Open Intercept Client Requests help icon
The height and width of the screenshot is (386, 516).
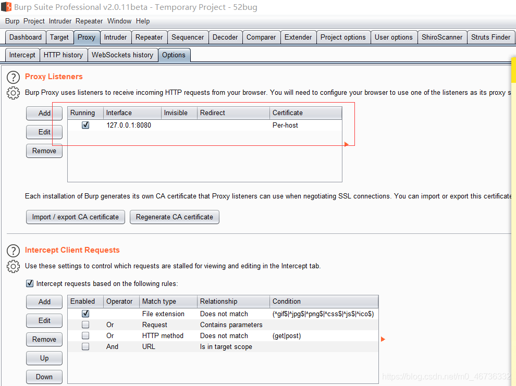13,251
